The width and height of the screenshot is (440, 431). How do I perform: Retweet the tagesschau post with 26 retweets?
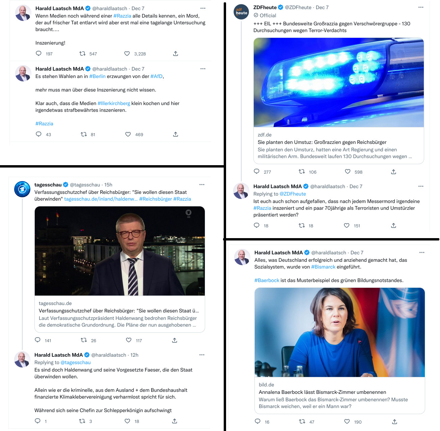pyautogui.click(x=84, y=340)
